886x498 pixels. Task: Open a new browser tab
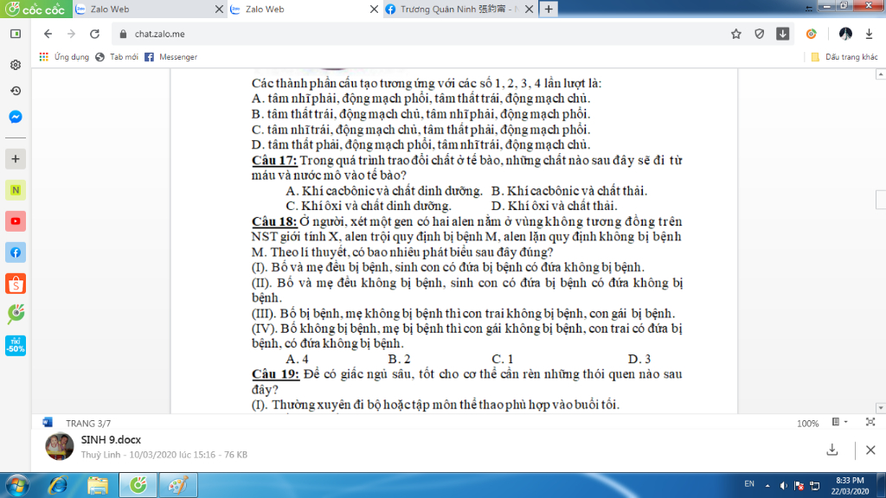coord(549,9)
